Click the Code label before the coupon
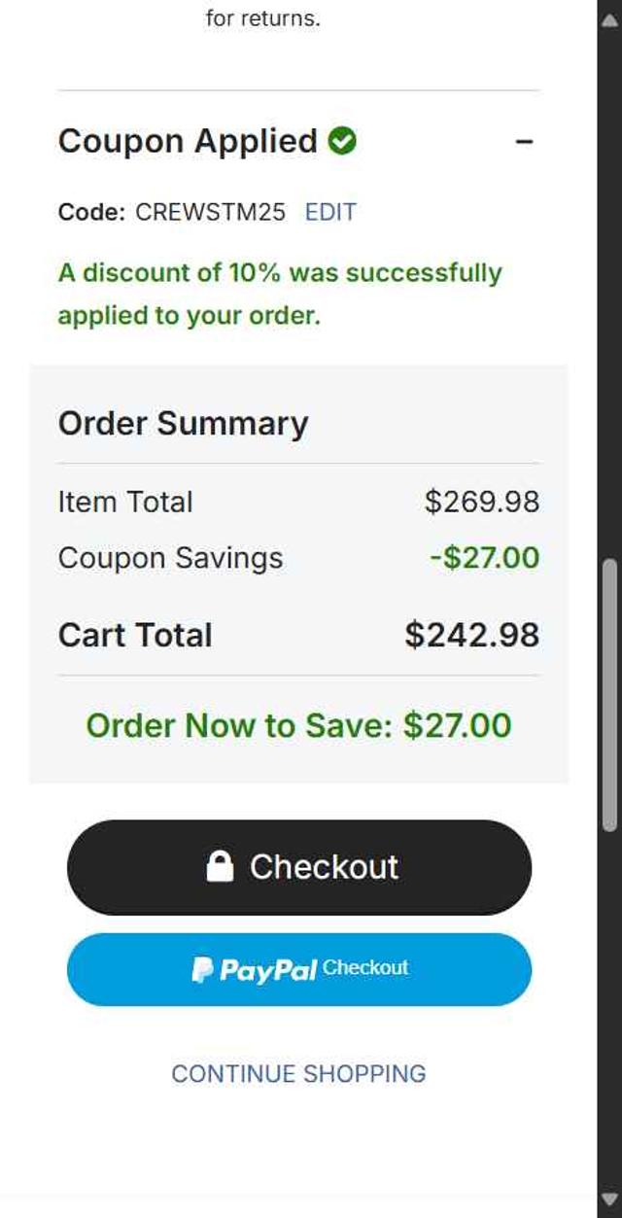Viewport: 622px width, 1218px height. point(91,212)
